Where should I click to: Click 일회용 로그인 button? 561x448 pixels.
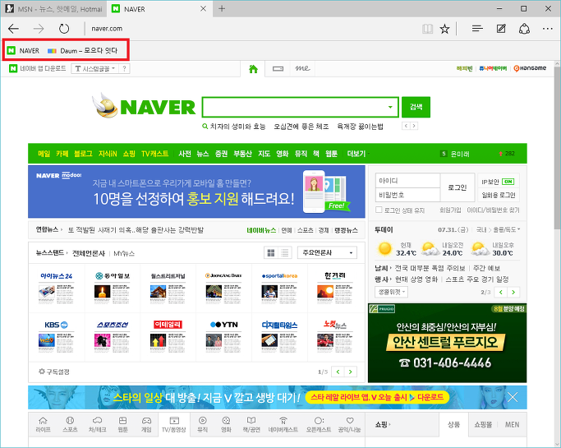click(499, 195)
